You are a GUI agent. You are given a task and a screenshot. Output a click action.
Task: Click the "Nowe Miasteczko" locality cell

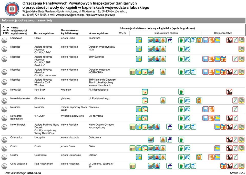click(20, 99)
